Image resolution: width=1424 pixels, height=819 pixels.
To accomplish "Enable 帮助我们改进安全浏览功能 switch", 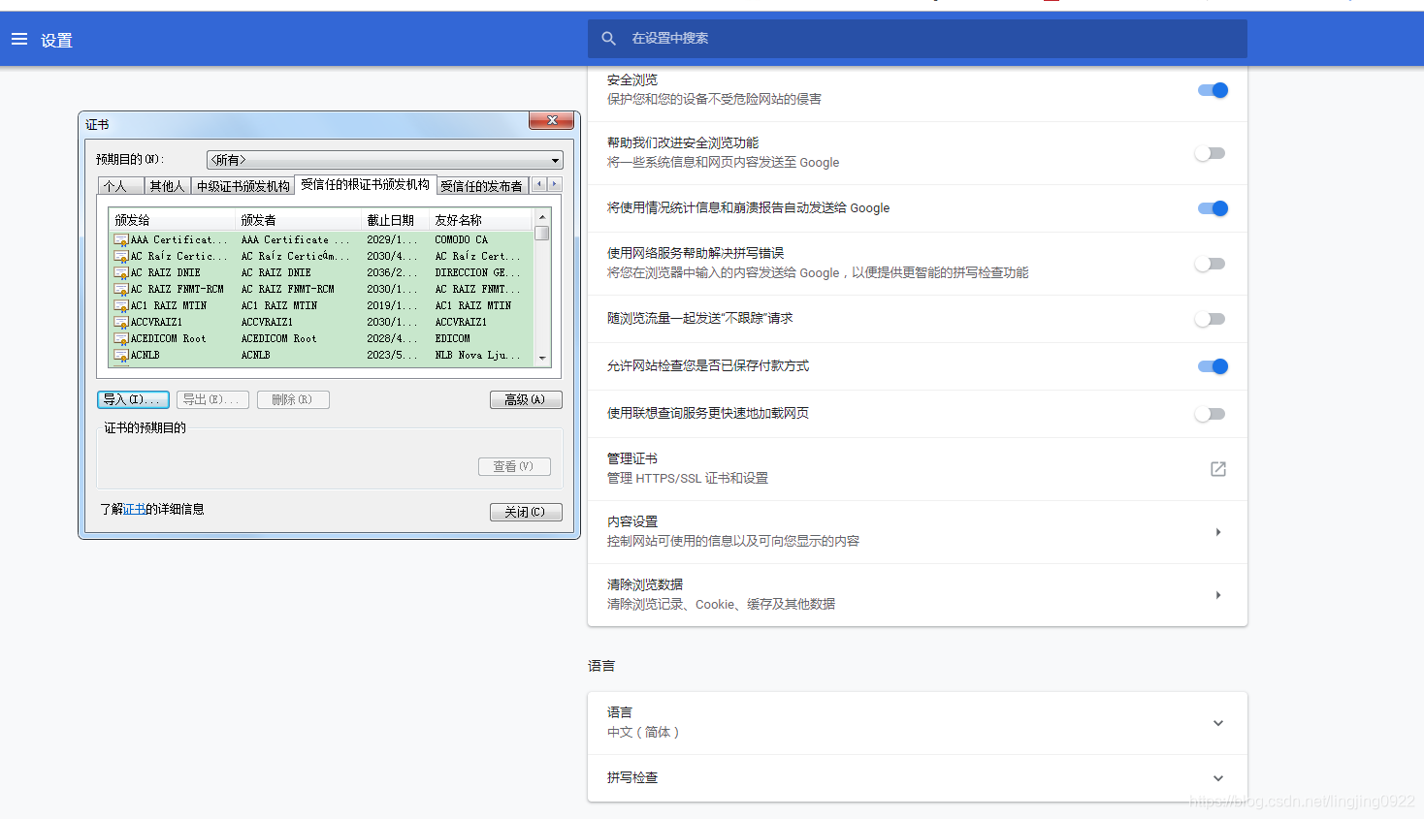I will (1211, 153).
